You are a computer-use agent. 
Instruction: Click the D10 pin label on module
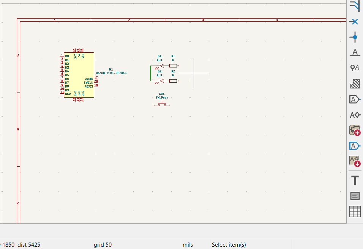68,94
